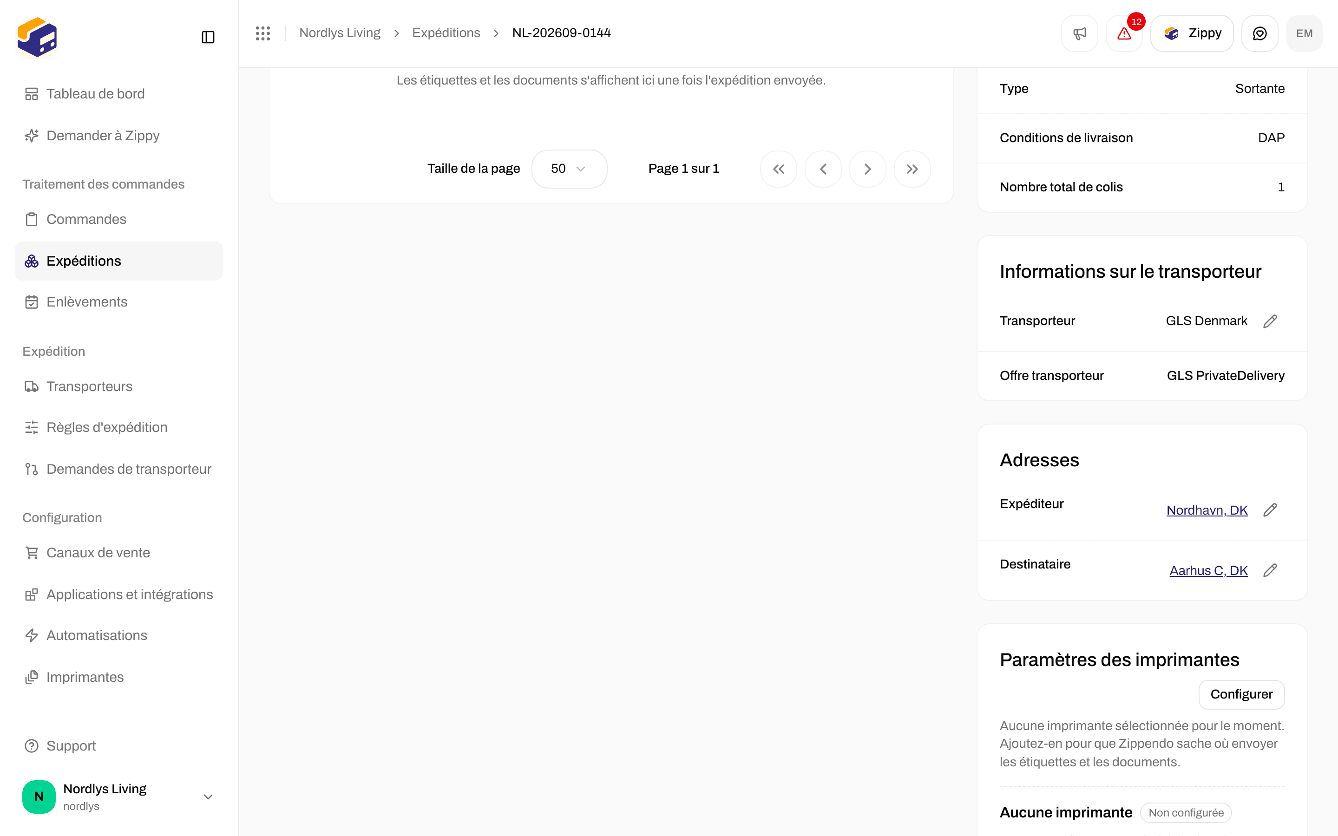Go to Tableau de bord
Image resolution: width=1338 pixels, height=836 pixels.
coord(119,94)
